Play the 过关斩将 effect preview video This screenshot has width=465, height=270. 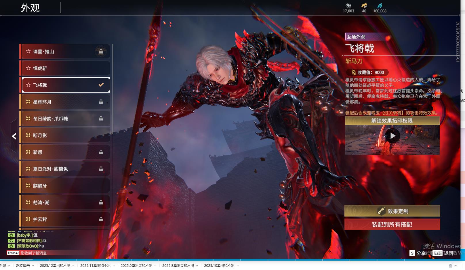(x=392, y=136)
